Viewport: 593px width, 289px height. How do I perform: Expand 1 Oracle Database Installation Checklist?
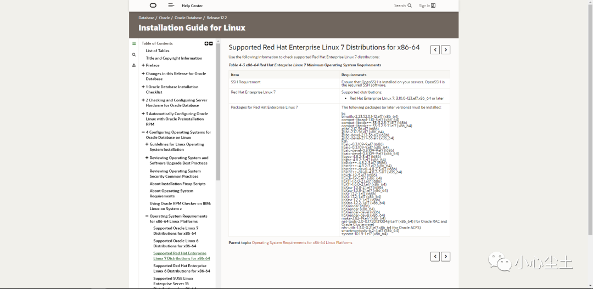click(143, 87)
